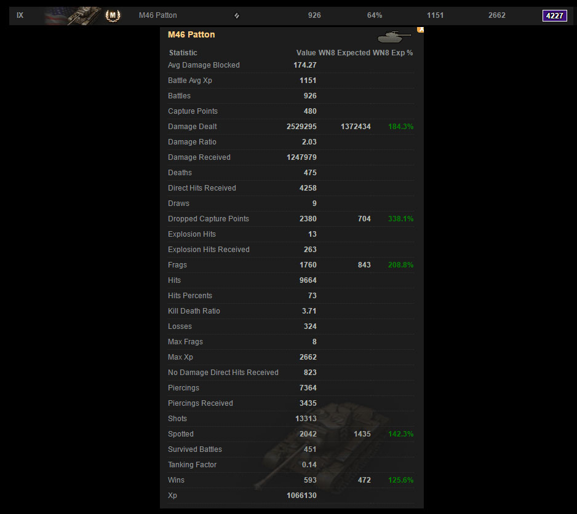Select the Wins row label in popup
This screenshot has height=514, width=577.
pos(176,480)
